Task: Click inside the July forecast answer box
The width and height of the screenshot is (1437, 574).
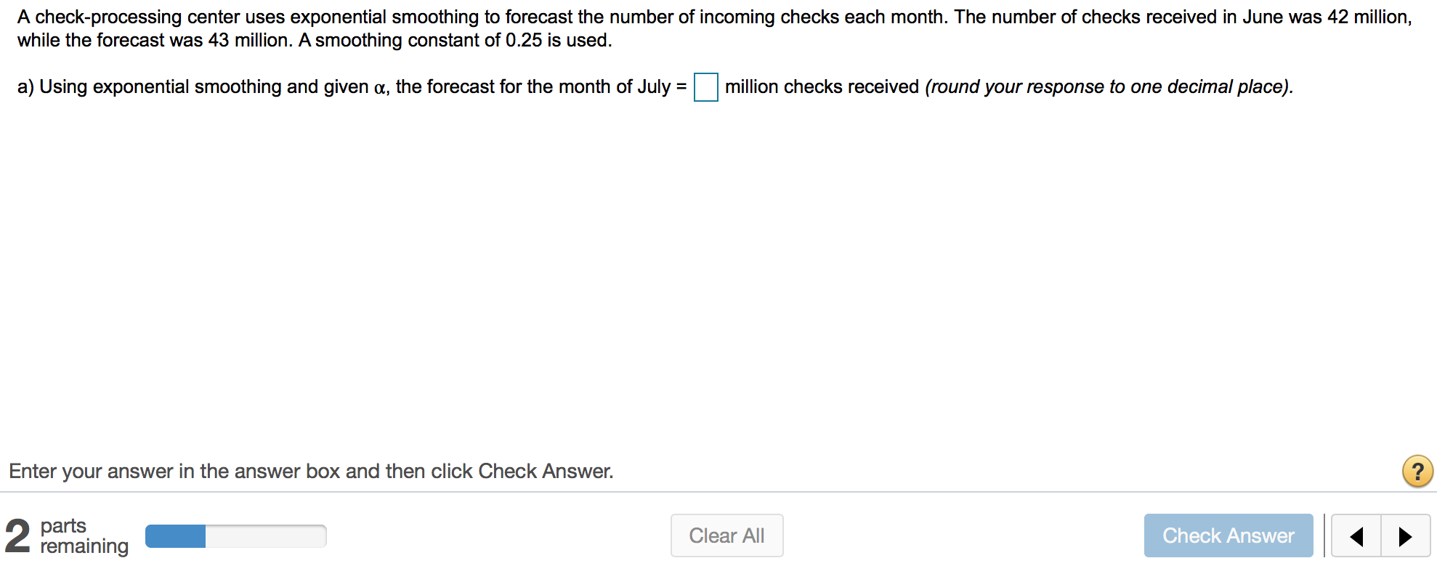Action: tap(705, 88)
